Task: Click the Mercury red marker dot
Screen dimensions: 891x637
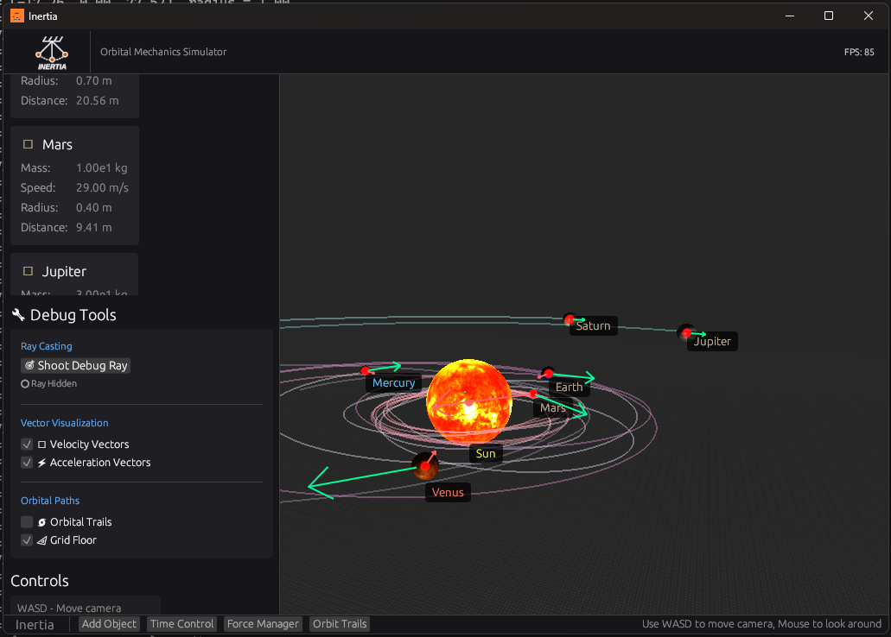Action: [x=365, y=370]
